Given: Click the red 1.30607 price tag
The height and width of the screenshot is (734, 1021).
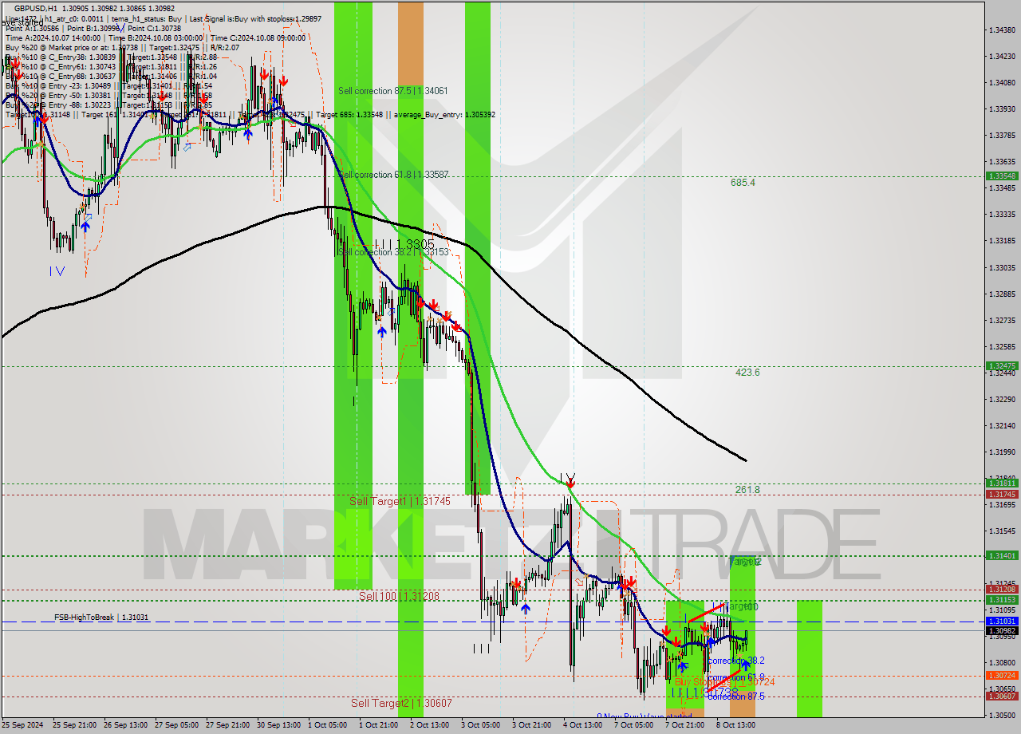Looking at the screenshot, I should coord(1002,697).
